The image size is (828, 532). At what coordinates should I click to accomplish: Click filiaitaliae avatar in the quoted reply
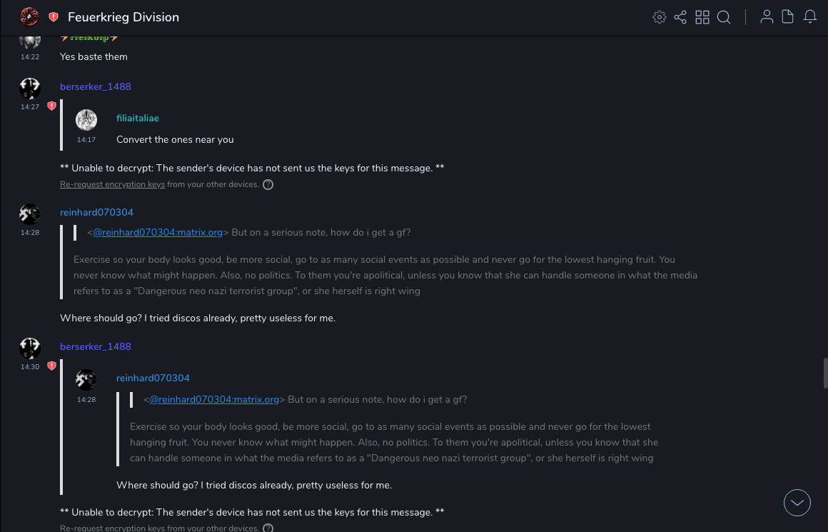pyautogui.click(x=86, y=120)
